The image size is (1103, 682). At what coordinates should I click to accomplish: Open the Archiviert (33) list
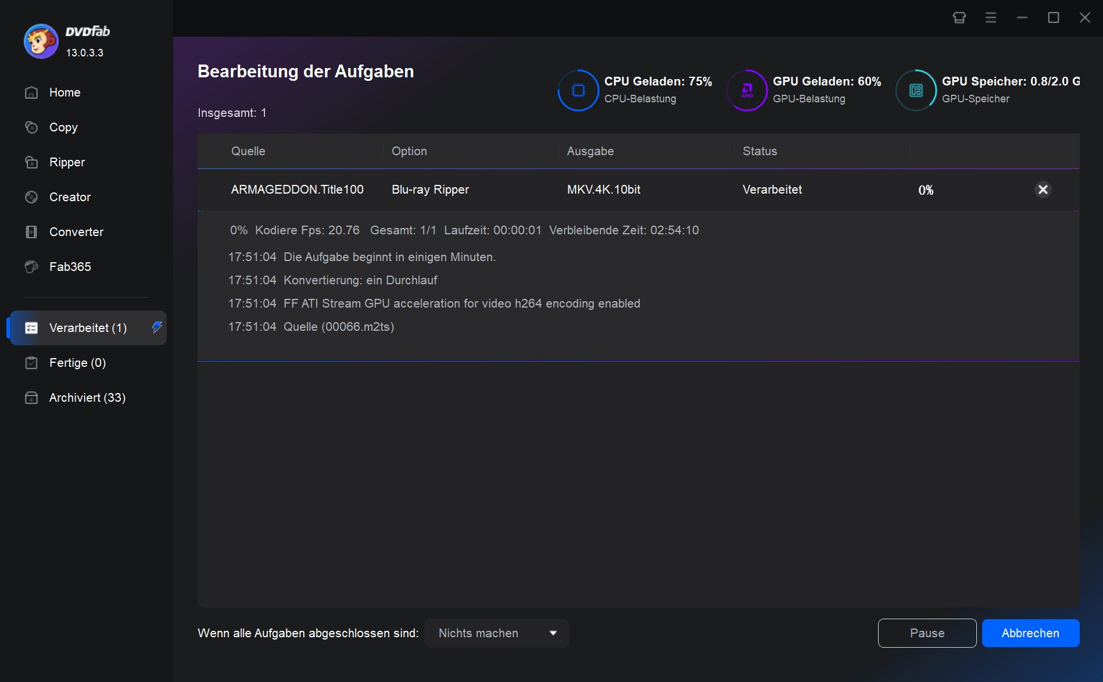(x=87, y=398)
